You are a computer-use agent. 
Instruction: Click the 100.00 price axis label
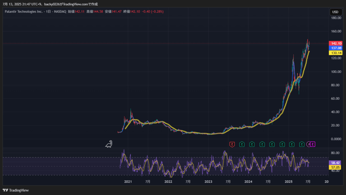pos(336,72)
